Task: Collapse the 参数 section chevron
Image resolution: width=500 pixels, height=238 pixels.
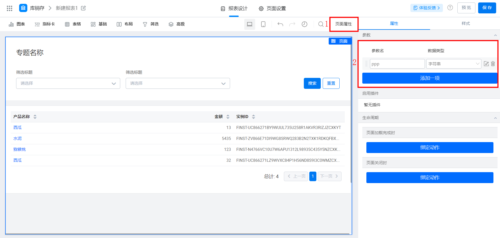Action: tap(495, 35)
